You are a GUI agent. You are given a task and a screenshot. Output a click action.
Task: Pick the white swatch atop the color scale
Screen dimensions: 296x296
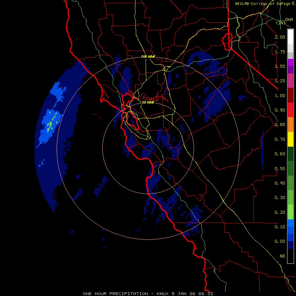pos(290,37)
